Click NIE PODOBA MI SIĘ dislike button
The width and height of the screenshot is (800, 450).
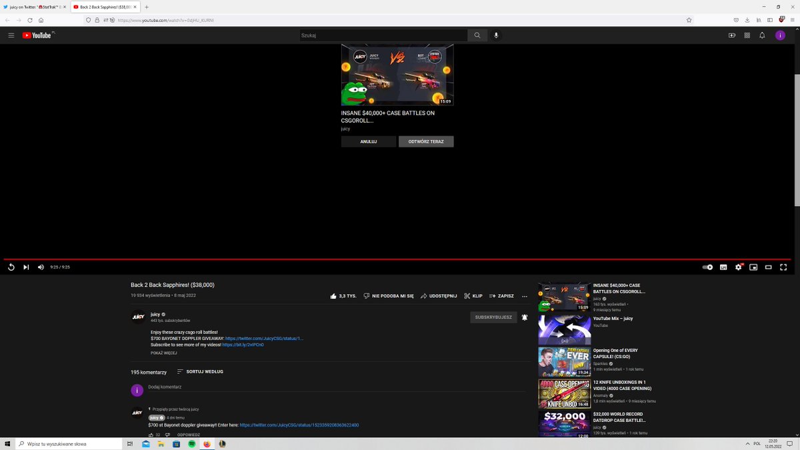pyautogui.click(x=389, y=296)
